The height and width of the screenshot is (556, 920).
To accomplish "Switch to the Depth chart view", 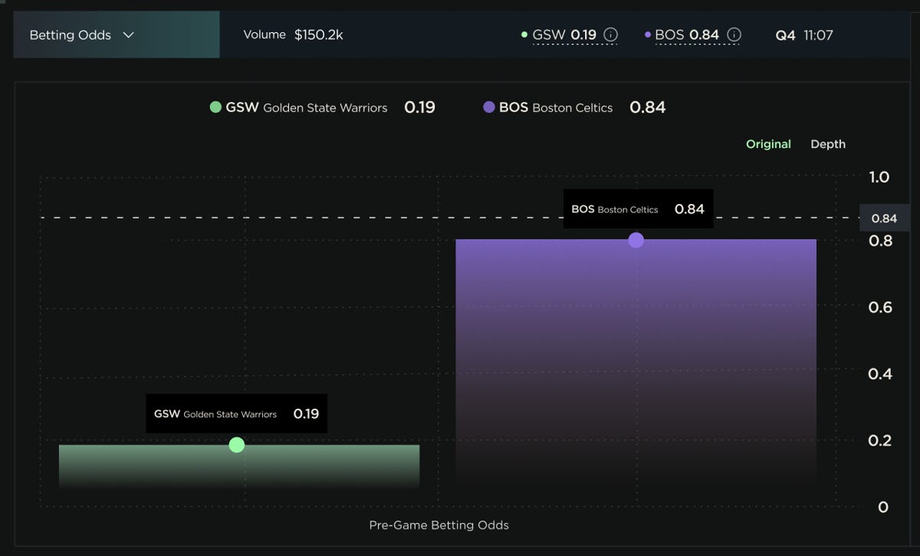I will [x=828, y=144].
